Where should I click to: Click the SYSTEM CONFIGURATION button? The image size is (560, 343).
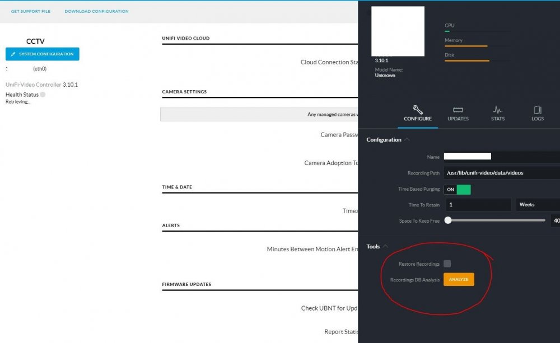(x=42, y=54)
